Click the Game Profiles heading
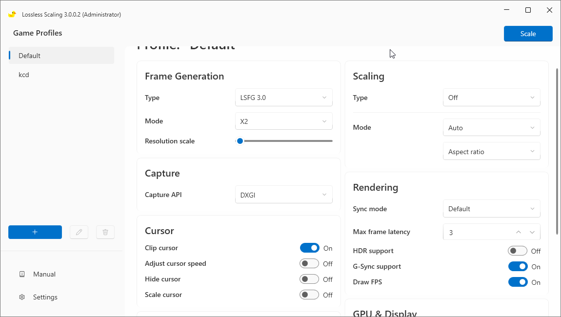 tap(38, 33)
